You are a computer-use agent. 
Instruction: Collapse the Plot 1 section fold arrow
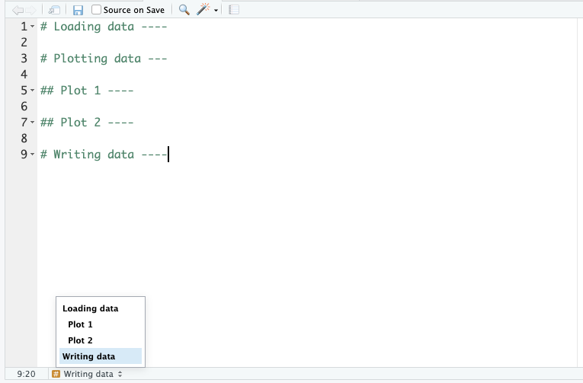pyautogui.click(x=32, y=91)
